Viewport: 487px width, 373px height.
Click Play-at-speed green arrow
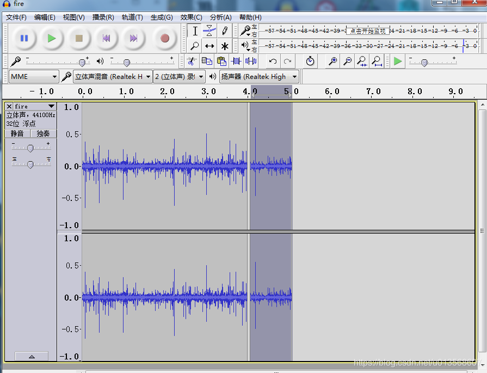tap(398, 61)
